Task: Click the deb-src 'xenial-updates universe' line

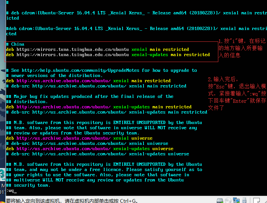Action: [x=97, y=154]
